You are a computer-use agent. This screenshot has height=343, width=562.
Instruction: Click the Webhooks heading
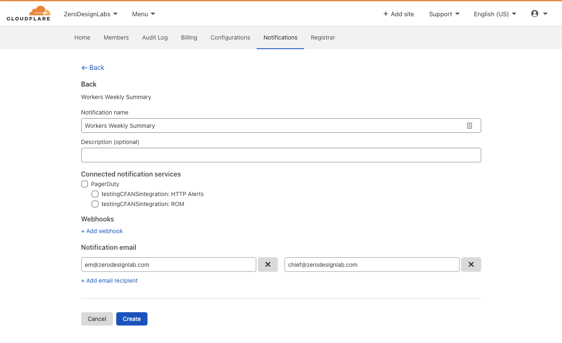coord(97,219)
